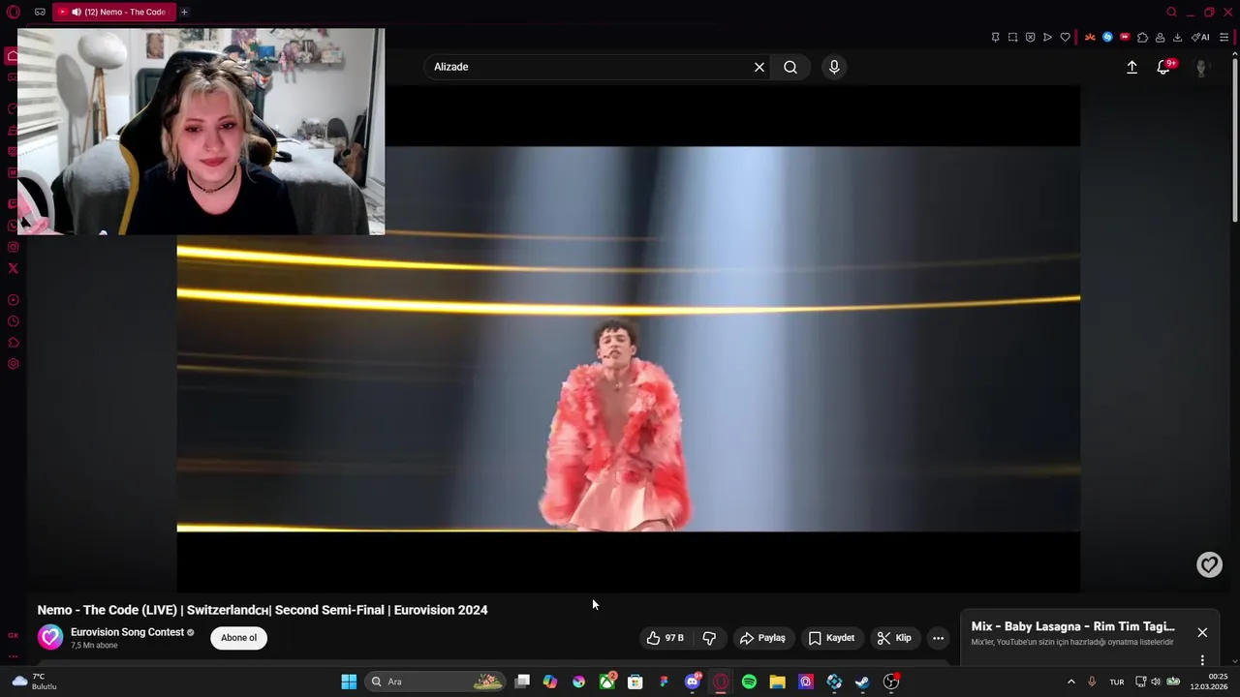Screen dimensions: 1240x697
Task: Open the Opera GX main menu logo
Action: pos(13,12)
